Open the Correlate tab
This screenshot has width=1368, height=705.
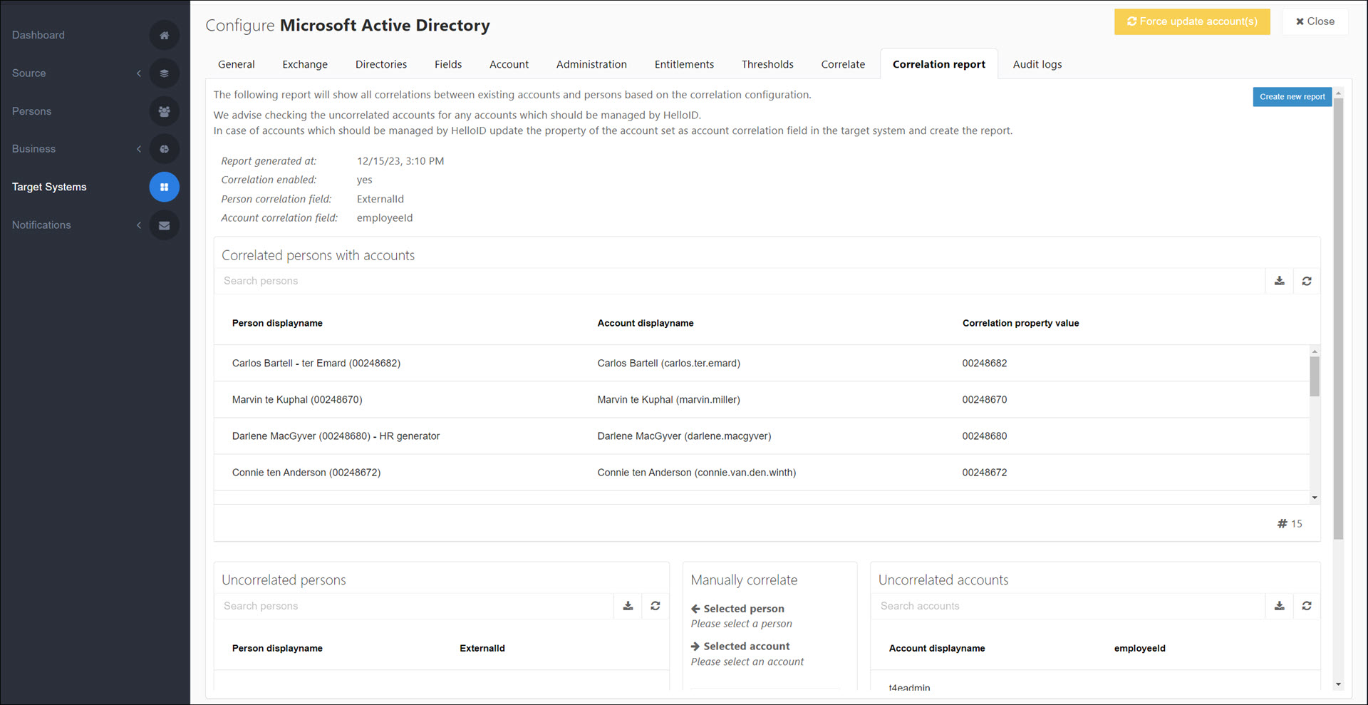click(843, 64)
